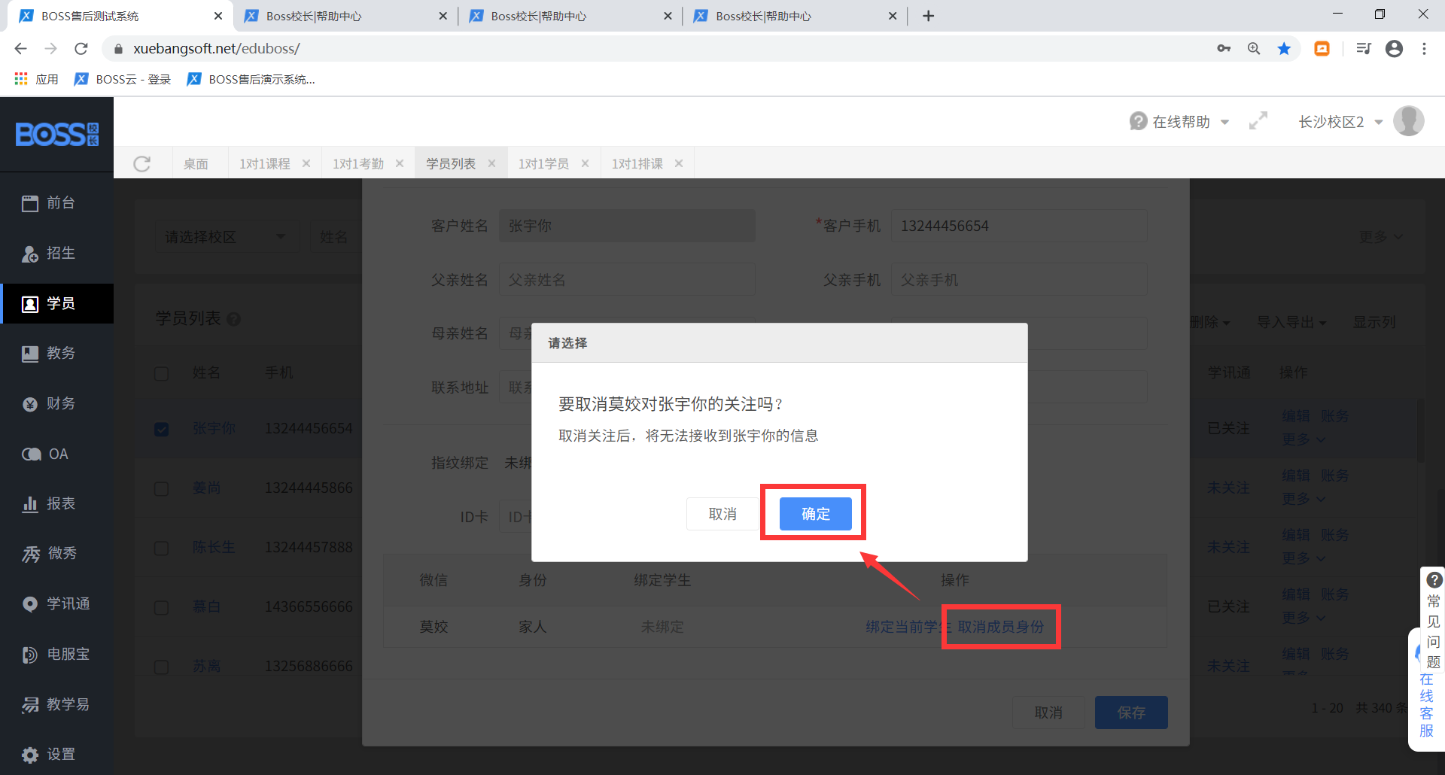Confirm with the blue 确定 button
This screenshot has height=775, width=1445.
click(815, 514)
